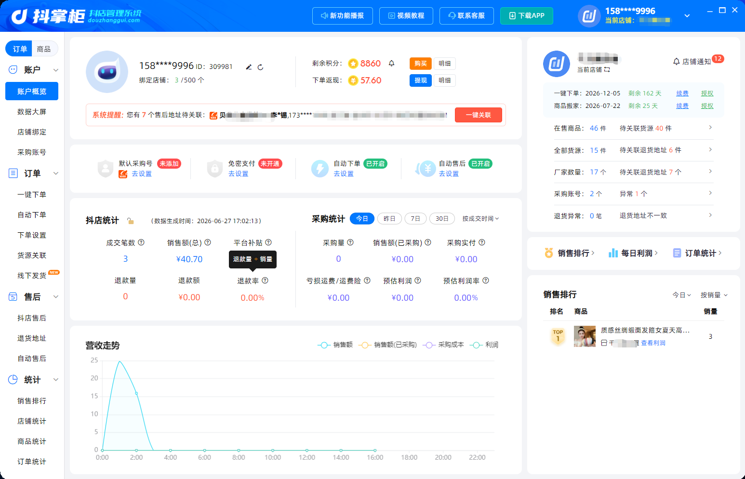Screen dimensions: 745x479
Task: Collapse the 账户 sidebar section
Action: tap(56, 70)
